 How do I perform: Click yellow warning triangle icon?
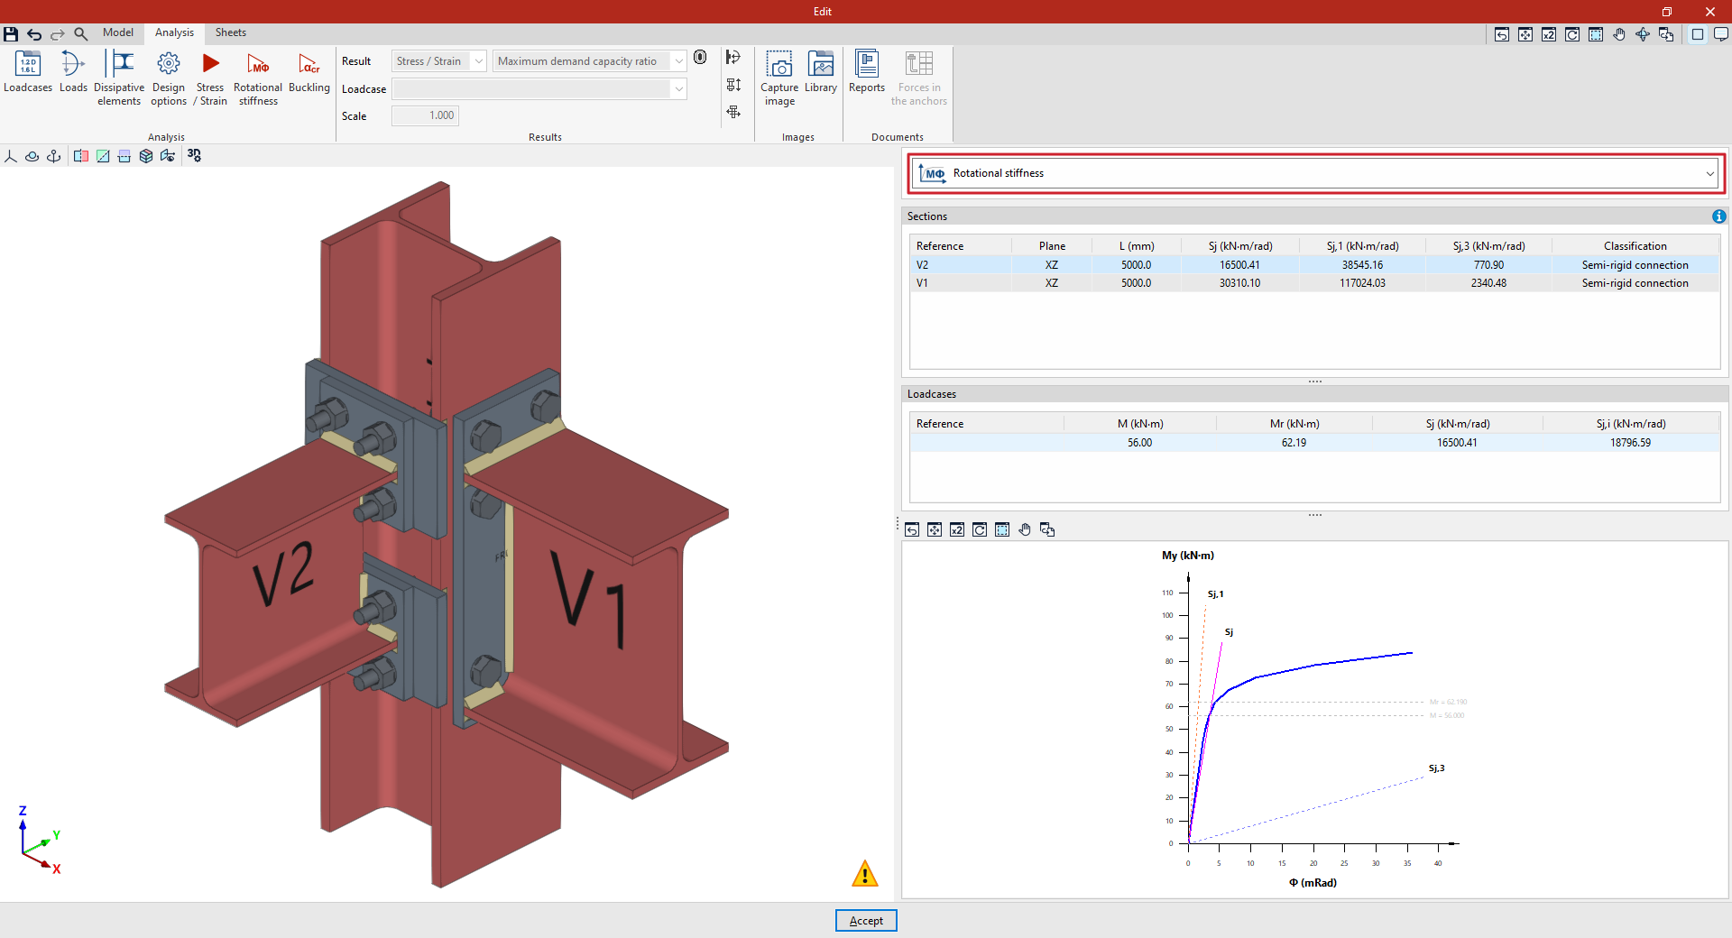(864, 874)
